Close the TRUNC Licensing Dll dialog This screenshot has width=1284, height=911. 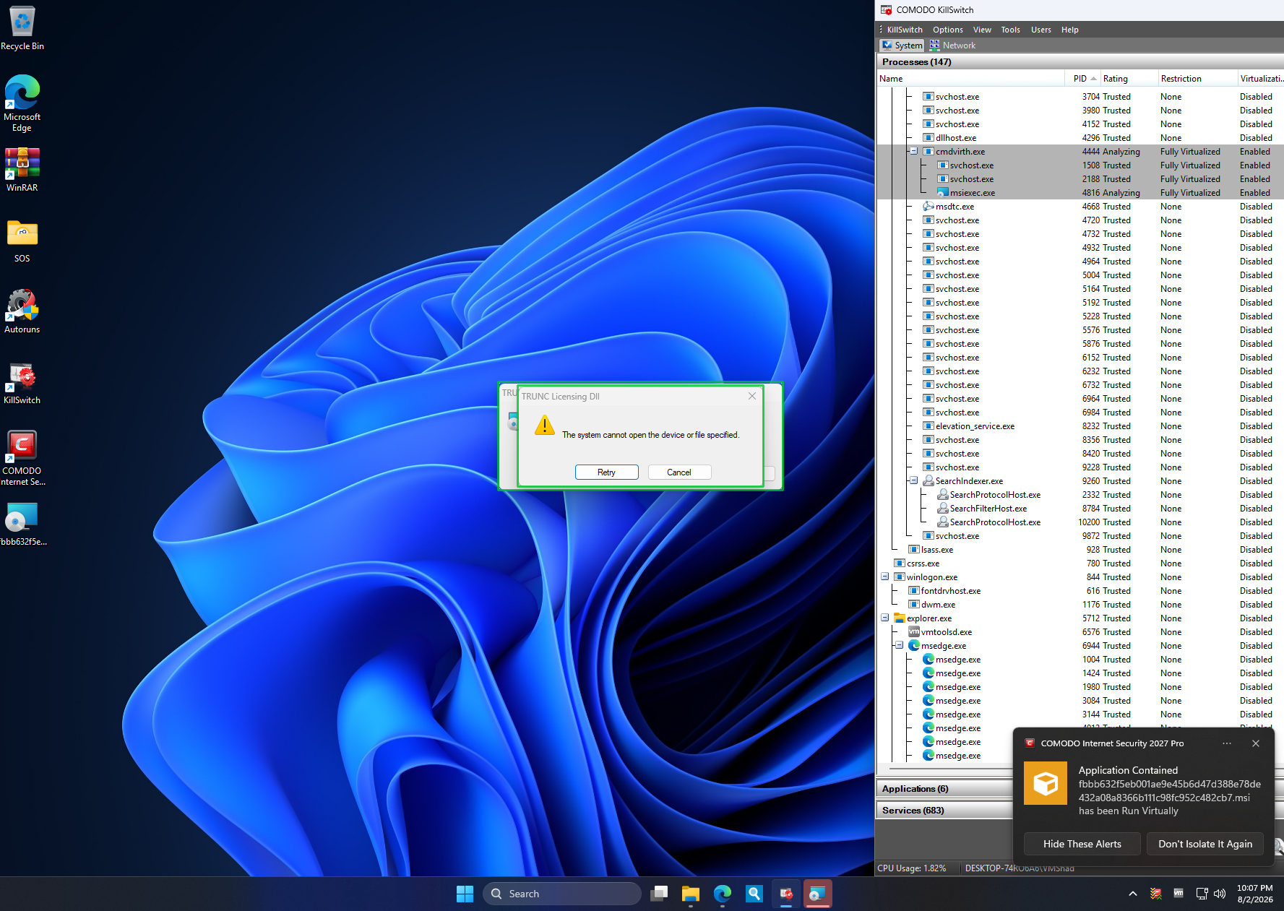coord(752,396)
